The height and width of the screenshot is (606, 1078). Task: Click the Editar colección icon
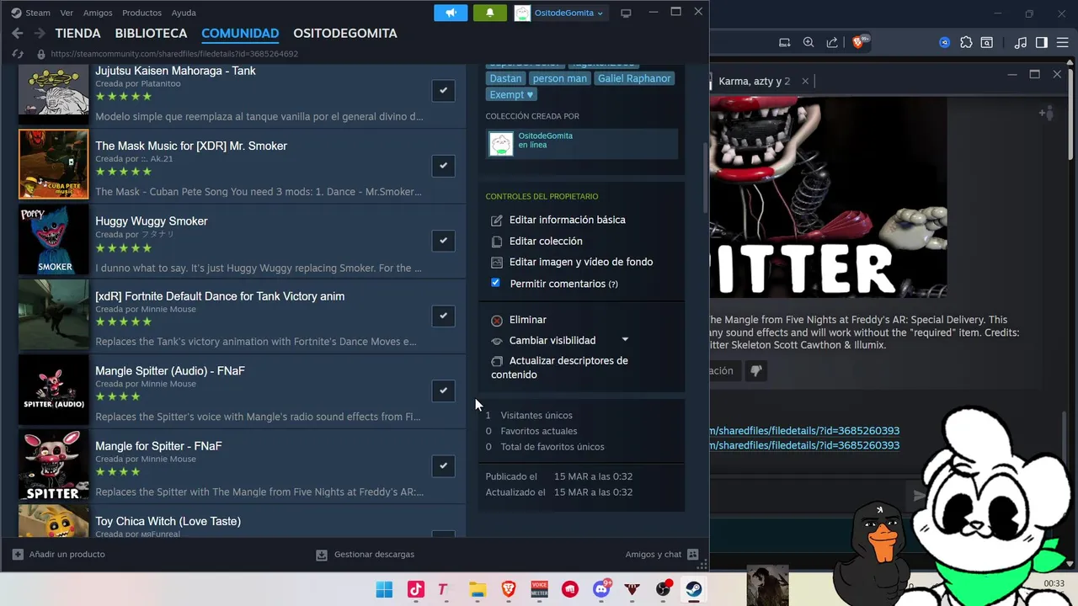(497, 242)
